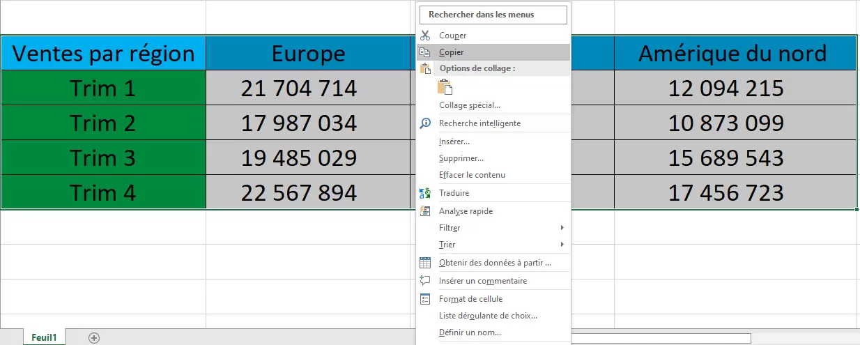
Task: Choose Liste déroulante de choix…
Action: point(493,316)
